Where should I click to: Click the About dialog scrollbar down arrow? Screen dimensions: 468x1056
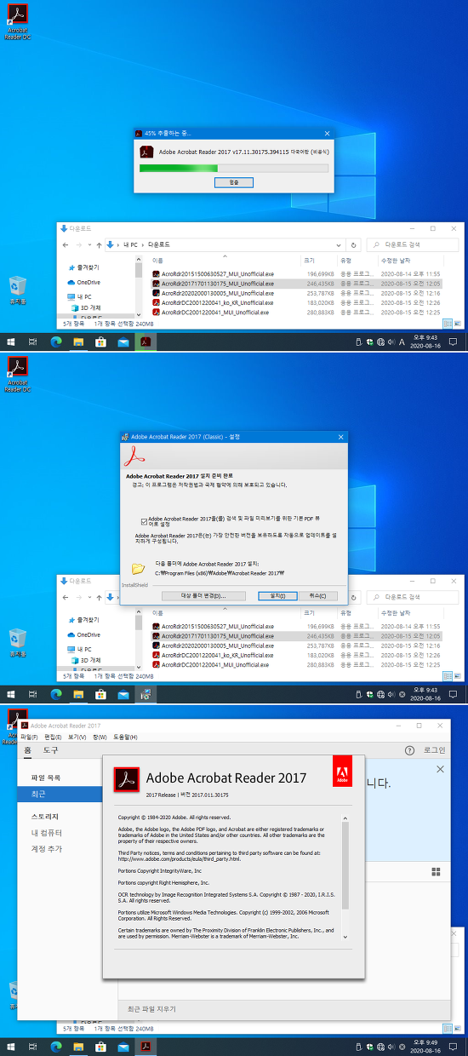click(345, 936)
